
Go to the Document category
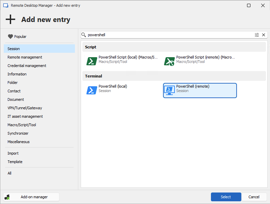(39, 99)
